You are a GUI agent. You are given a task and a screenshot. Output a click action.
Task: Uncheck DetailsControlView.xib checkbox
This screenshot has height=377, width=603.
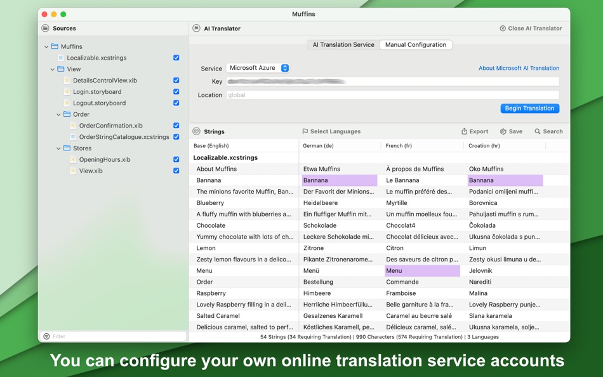coord(176,81)
